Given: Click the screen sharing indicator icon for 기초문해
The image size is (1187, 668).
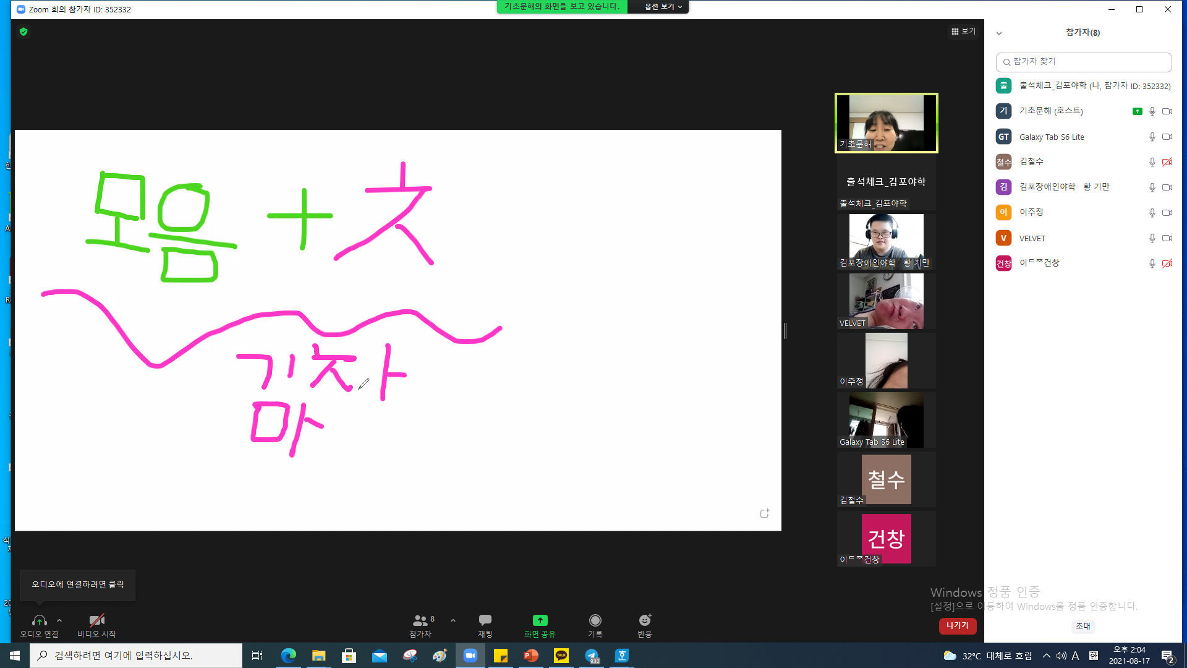Looking at the screenshot, I should point(1137,111).
